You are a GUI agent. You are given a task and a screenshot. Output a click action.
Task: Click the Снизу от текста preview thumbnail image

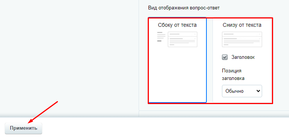242,39
